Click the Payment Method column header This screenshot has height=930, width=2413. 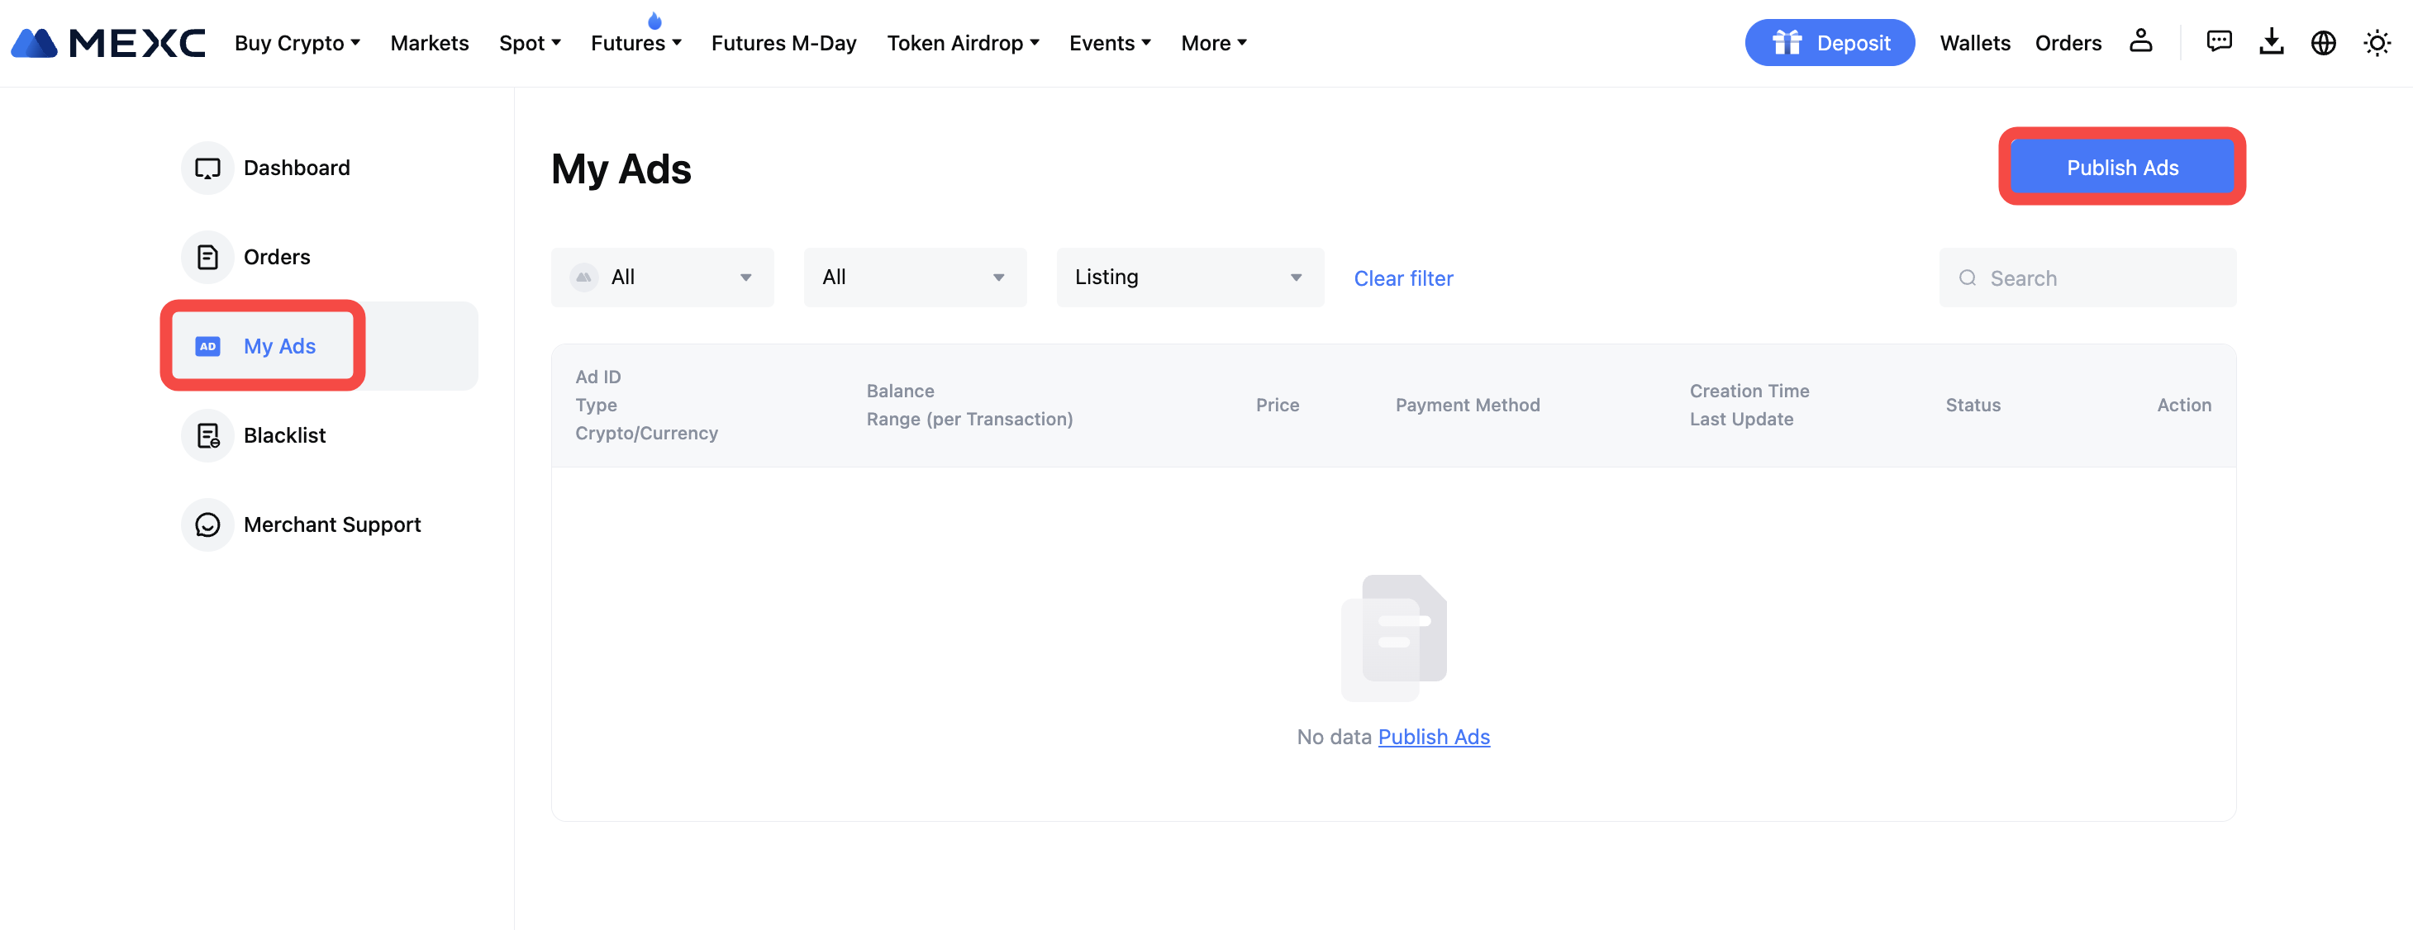point(1467,406)
